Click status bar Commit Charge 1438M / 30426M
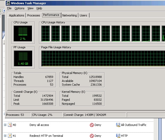The height and width of the screenshot is (140, 165). point(95,115)
